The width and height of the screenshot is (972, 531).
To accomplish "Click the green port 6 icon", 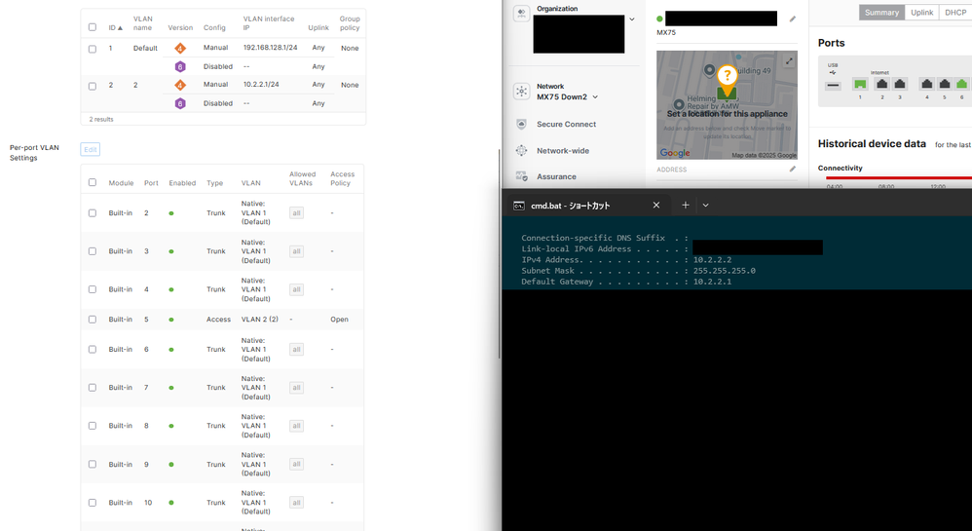I will coord(961,85).
